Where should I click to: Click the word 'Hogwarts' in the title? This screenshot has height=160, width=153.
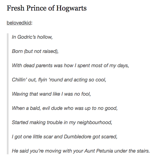[72, 8]
